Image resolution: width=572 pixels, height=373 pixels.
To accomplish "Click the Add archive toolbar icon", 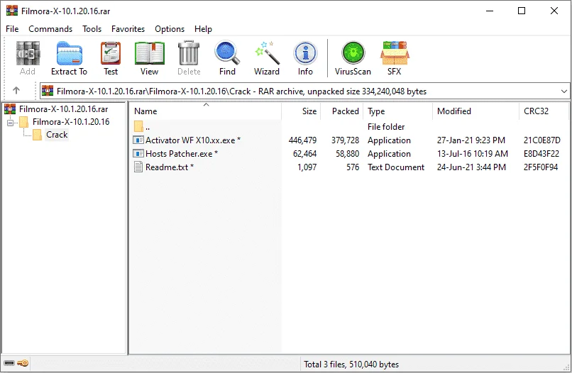I will (x=28, y=54).
